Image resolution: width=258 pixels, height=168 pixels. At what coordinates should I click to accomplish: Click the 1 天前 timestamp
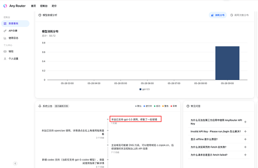click(114, 123)
